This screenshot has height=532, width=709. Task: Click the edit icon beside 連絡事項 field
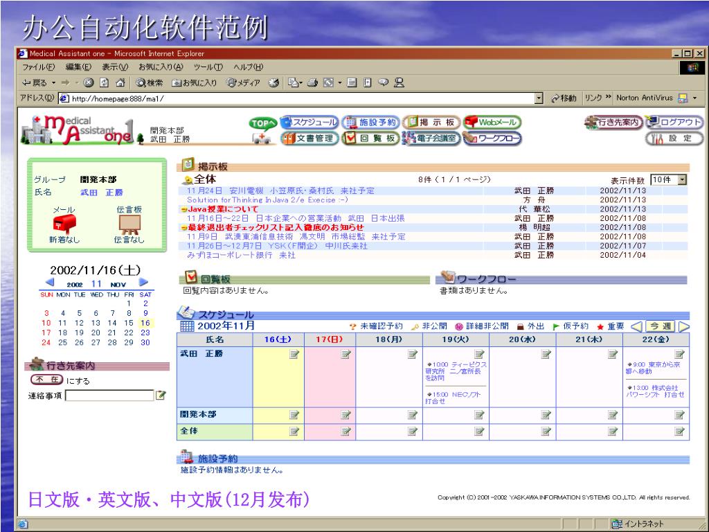point(161,396)
